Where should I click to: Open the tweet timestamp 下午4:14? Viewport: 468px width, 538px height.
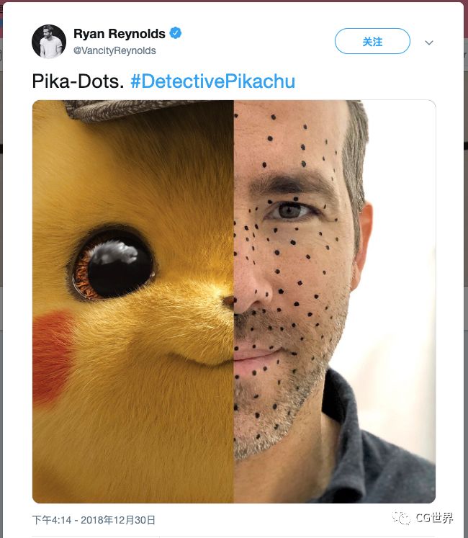point(51,520)
